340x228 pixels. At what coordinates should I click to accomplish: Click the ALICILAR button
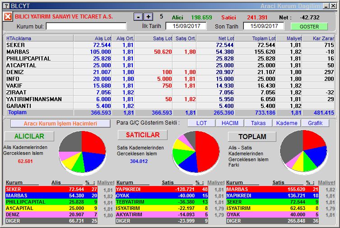pos(29,136)
